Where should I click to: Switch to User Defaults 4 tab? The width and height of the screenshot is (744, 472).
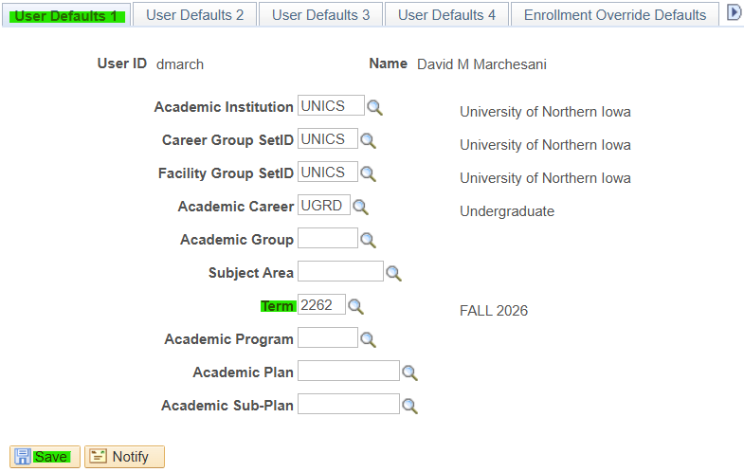point(446,15)
